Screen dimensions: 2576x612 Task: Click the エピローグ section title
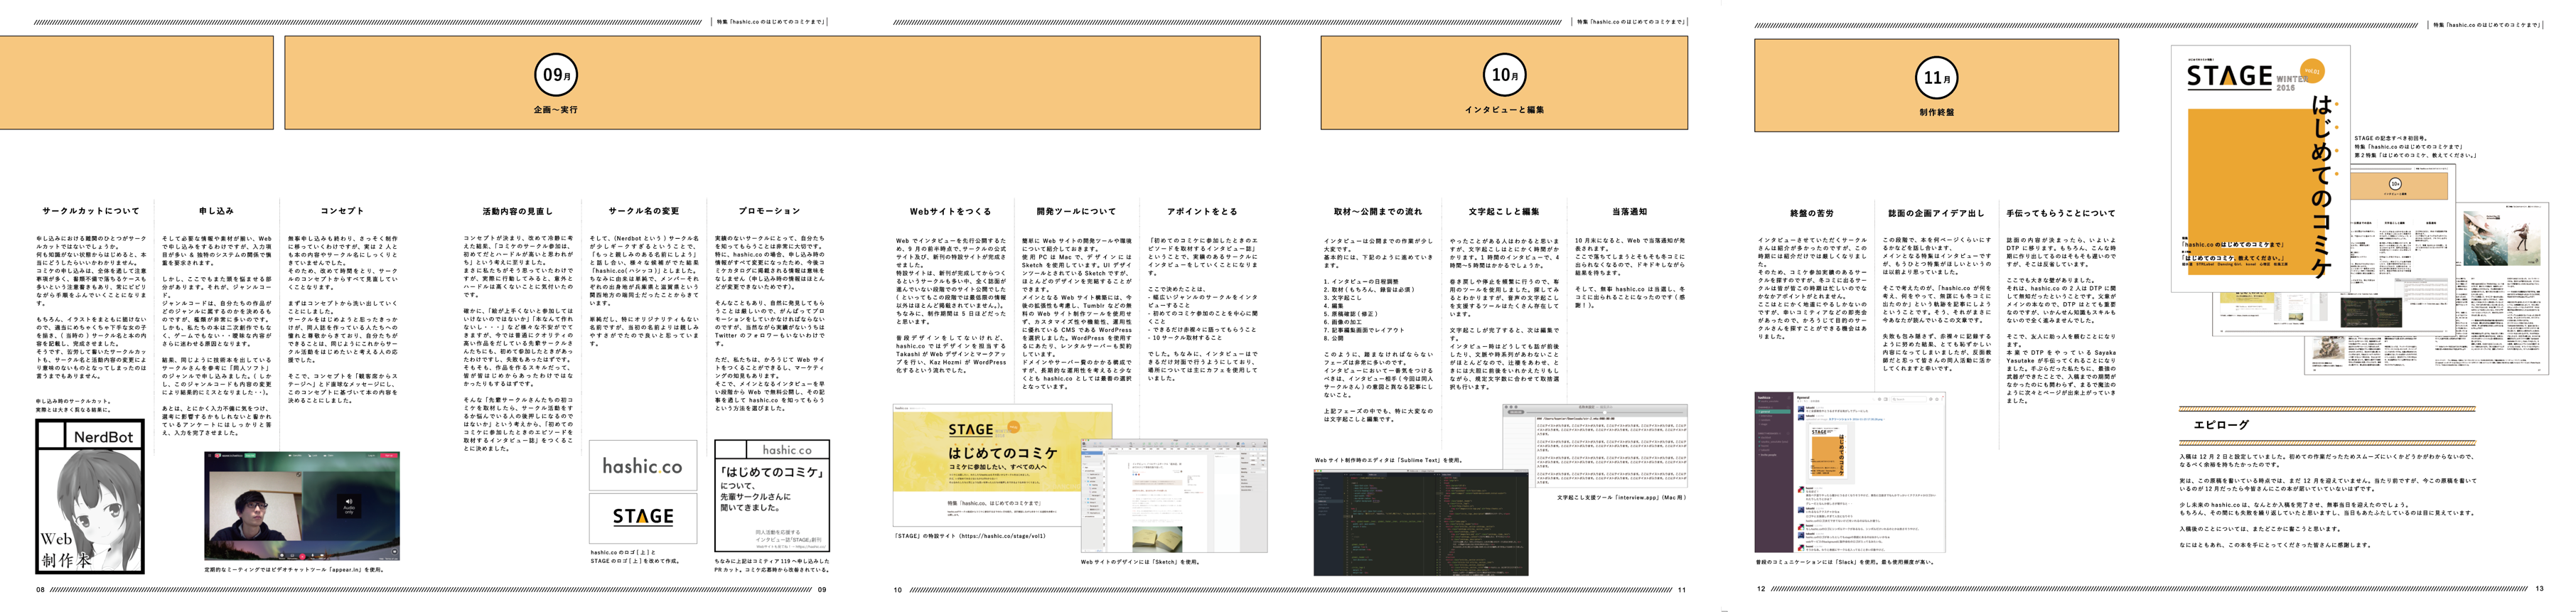(x=2221, y=425)
